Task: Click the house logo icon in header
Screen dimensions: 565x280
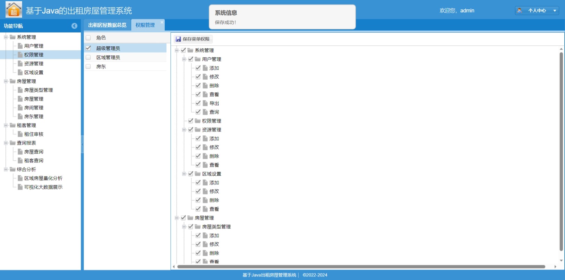Action: (x=14, y=9)
